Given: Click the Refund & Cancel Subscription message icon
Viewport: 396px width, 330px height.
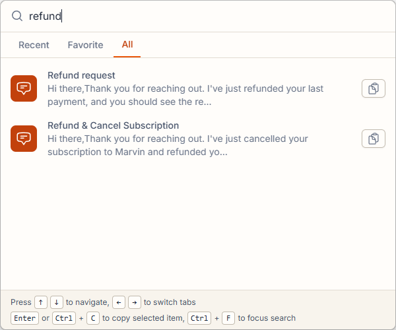Looking at the screenshot, I should click(x=24, y=139).
